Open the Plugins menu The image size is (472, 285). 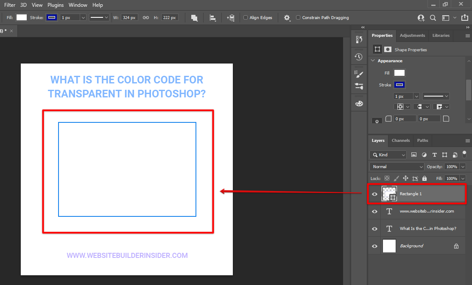[56, 5]
